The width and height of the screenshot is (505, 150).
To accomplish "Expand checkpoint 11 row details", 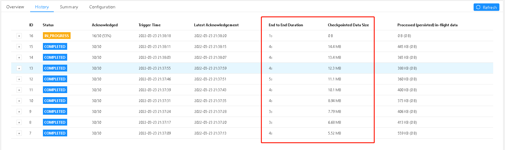I will click(x=19, y=90).
